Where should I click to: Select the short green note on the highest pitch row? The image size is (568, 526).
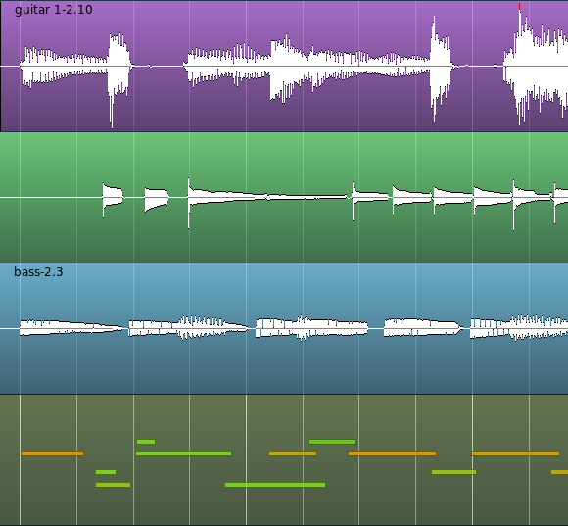click(x=146, y=442)
